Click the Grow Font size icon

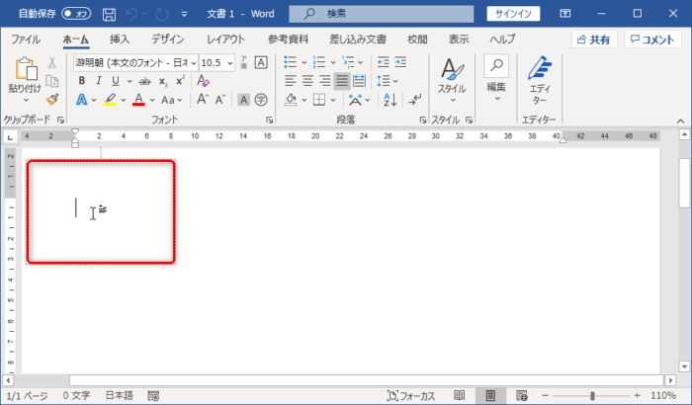point(203,100)
